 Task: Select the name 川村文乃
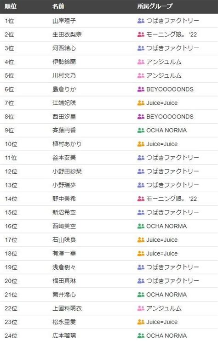(x=64, y=76)
